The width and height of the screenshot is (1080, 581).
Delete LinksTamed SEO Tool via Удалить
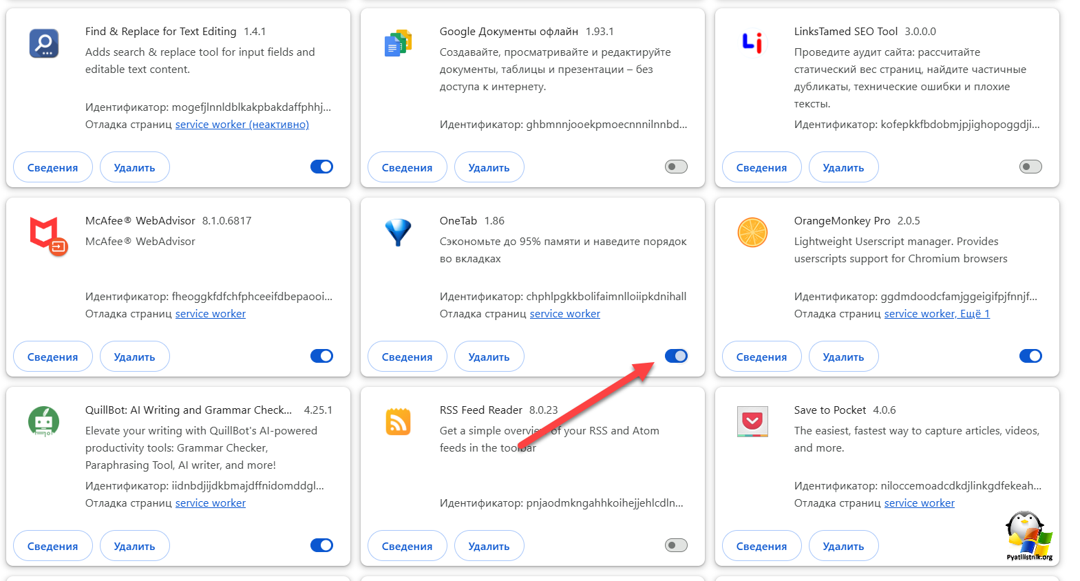tap(844, 167)
